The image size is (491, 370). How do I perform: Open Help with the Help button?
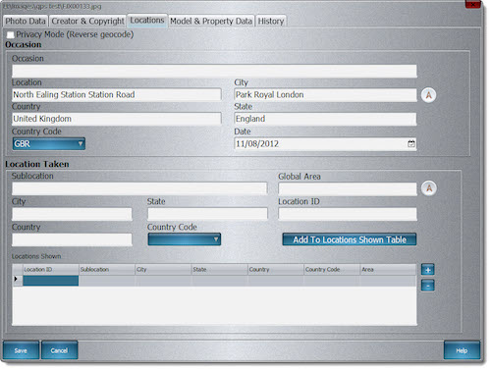click(462, 350)
